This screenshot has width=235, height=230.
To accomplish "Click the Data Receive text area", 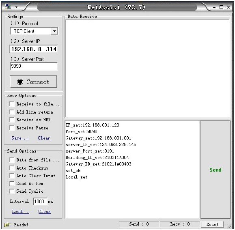I will tap(147, 69).
